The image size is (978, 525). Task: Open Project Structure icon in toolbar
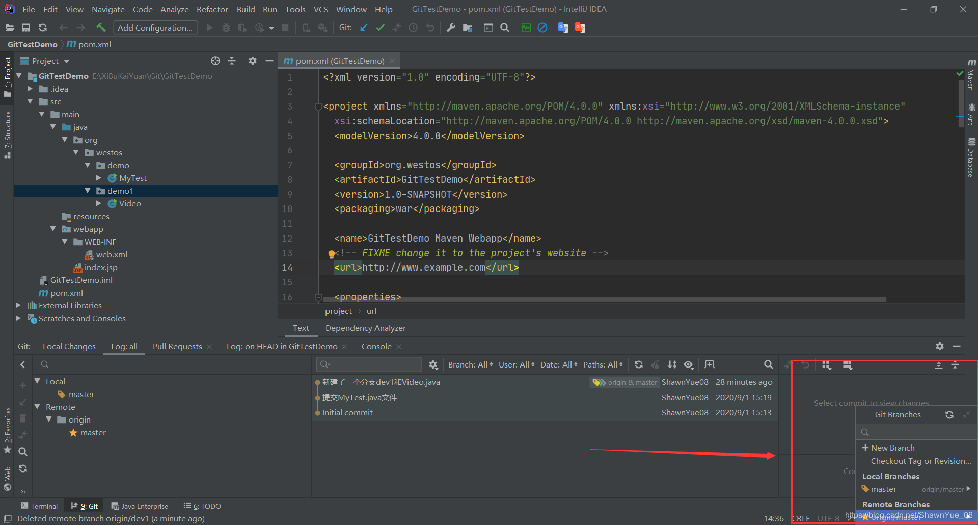pyautogui.click(x=468, y=28)
